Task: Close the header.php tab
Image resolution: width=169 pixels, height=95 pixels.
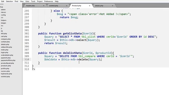Action: click(44, 6)
